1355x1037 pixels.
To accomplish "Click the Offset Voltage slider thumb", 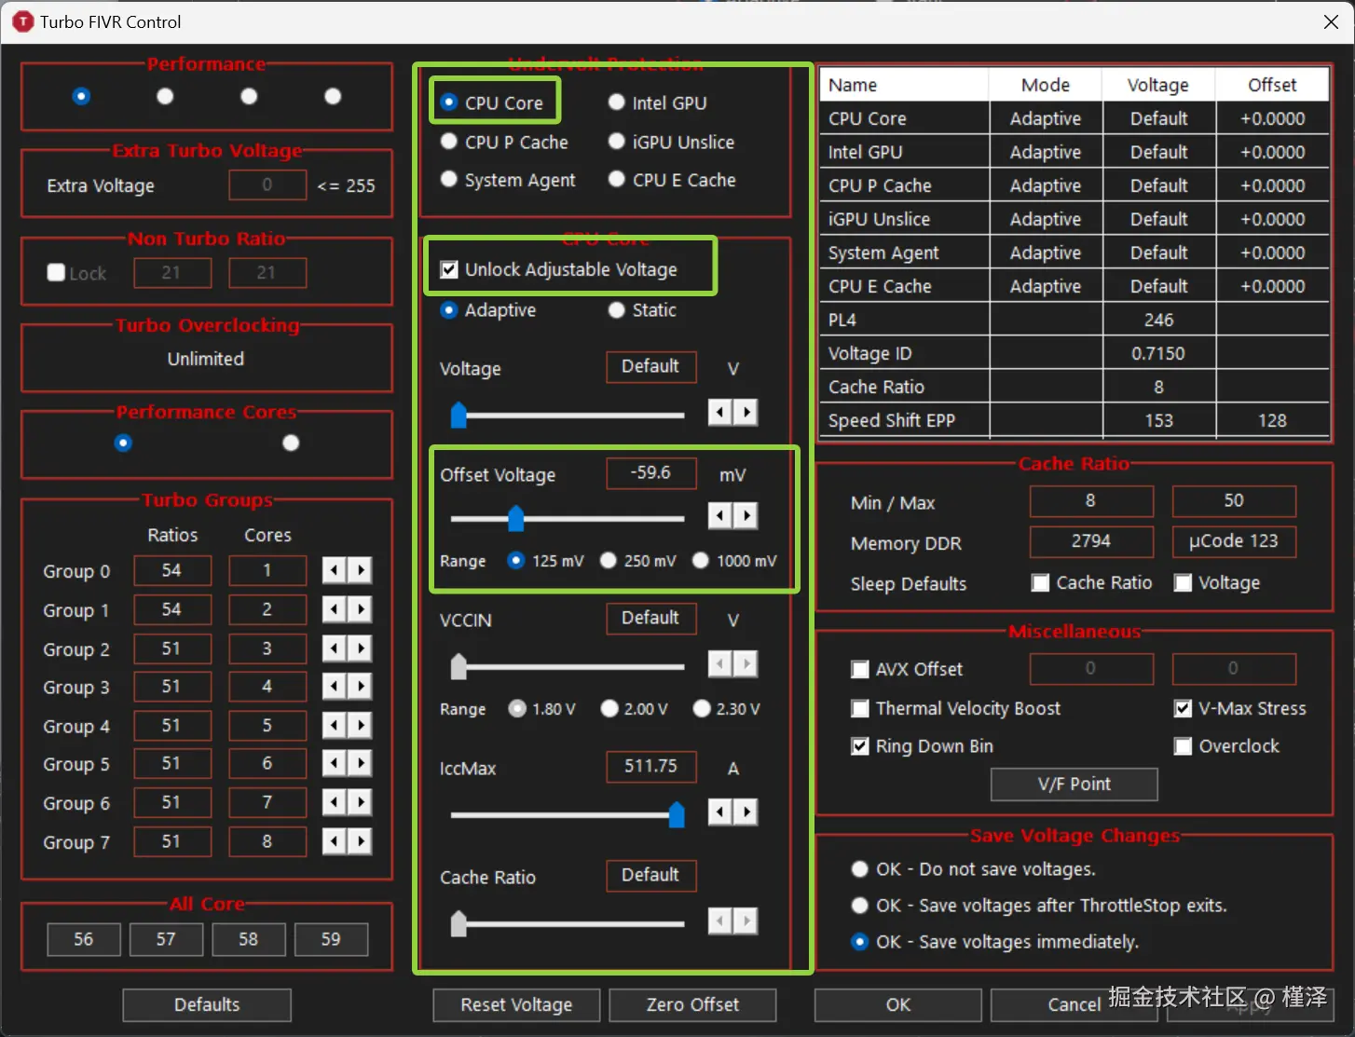I will pyautogui.click(x=516, y=518).
